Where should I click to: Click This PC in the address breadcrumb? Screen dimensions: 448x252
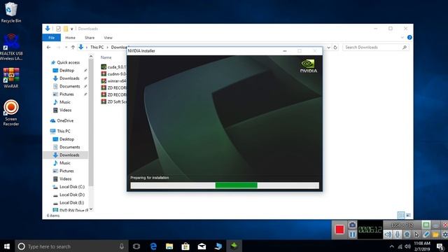(x=97, y=47)
